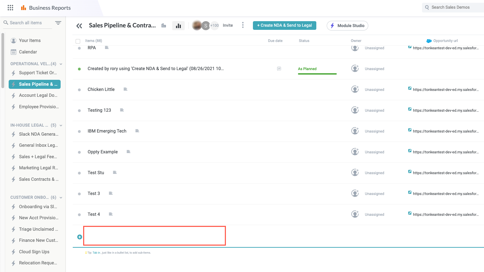
Task: Open Calendar in the sidebar
Action: (28, 52)
